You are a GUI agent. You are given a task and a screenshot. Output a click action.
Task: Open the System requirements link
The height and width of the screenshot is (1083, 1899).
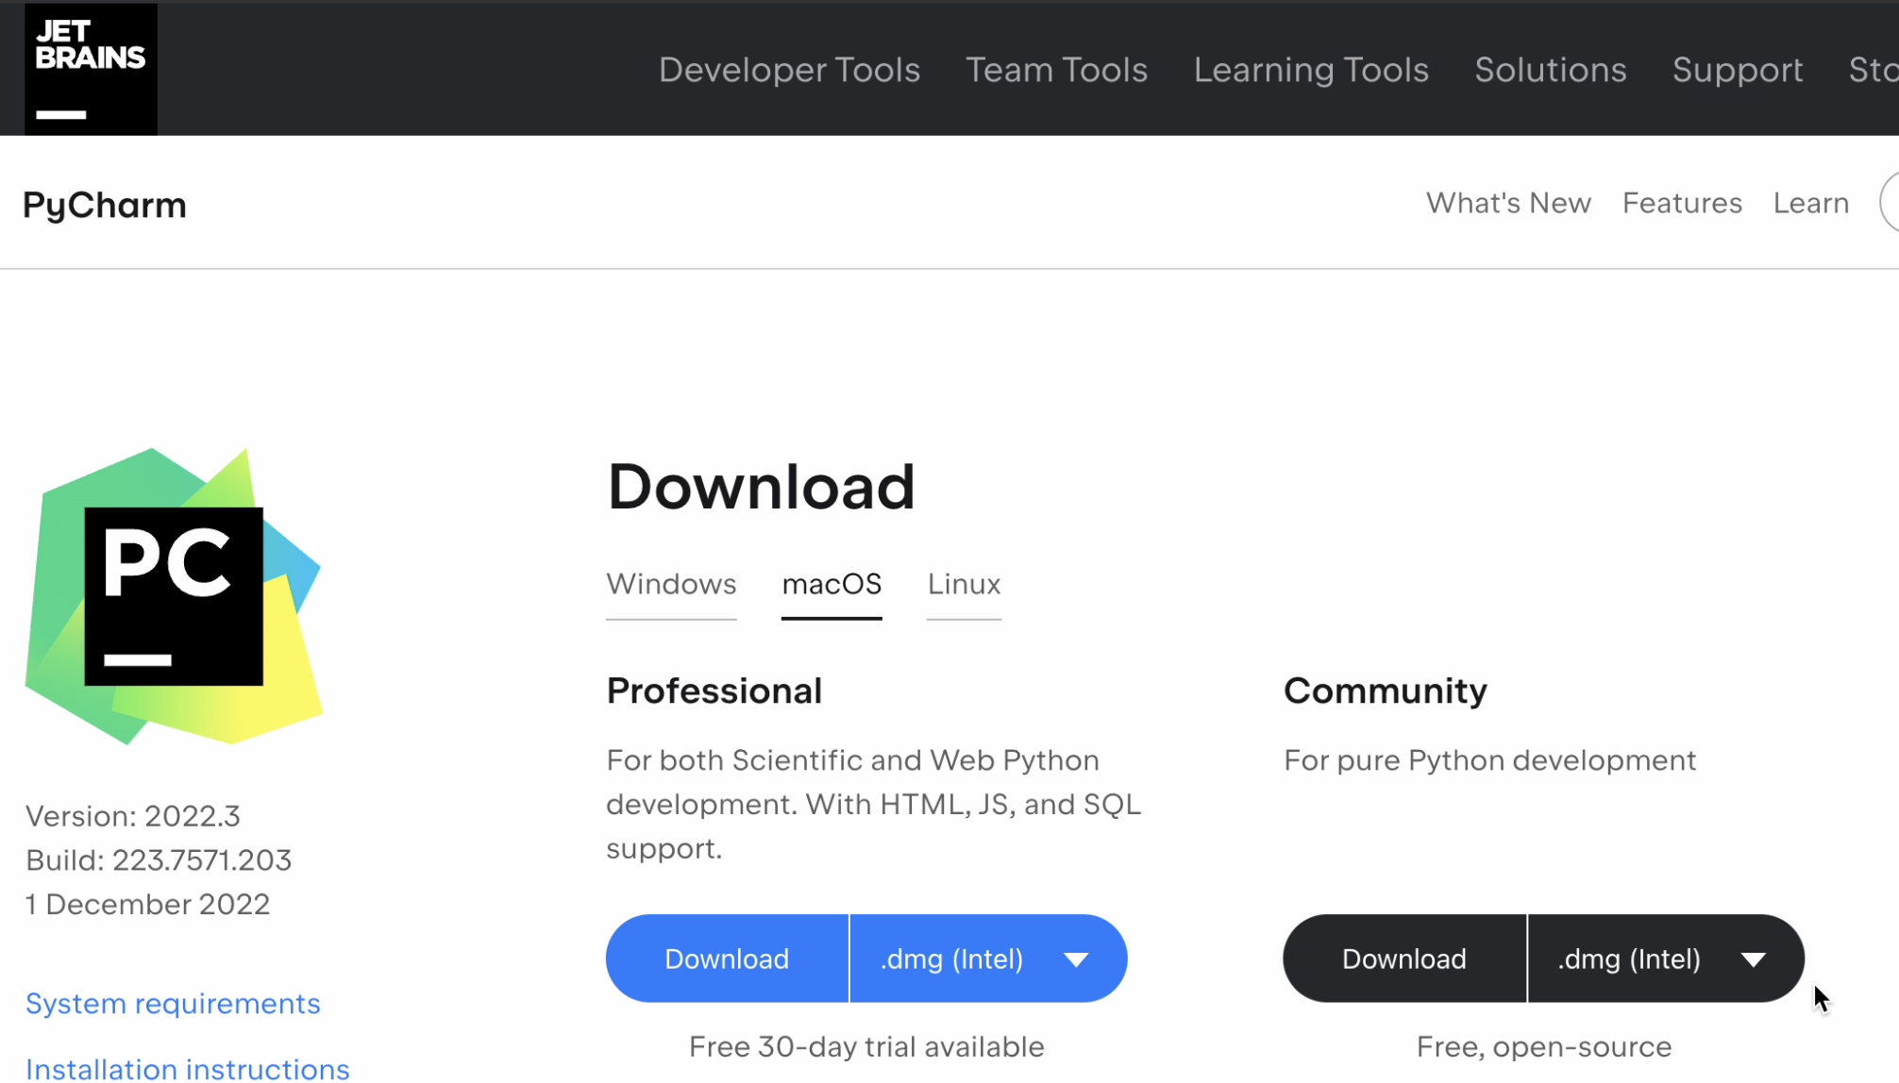173,1003
